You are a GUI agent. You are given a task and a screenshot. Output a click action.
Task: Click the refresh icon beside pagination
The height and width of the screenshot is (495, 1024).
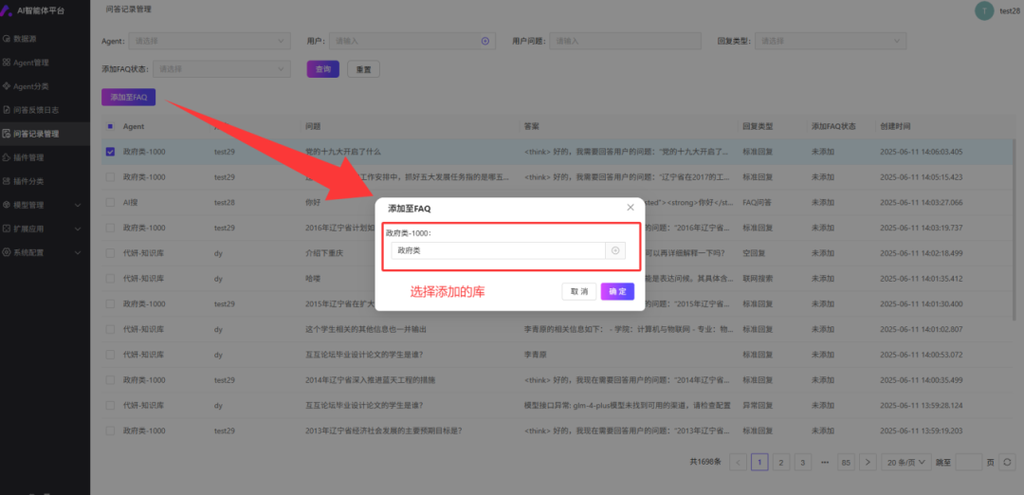click(1008, 462)
